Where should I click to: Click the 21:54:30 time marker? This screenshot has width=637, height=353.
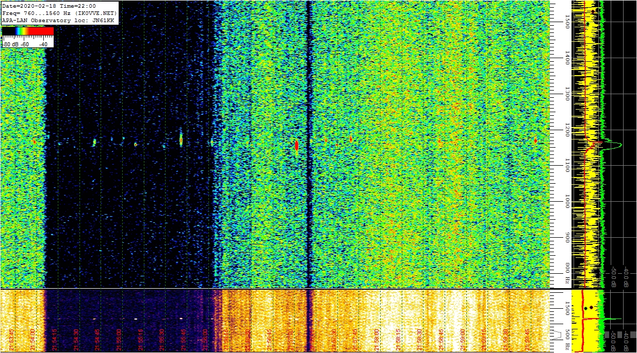click(76, 340)
